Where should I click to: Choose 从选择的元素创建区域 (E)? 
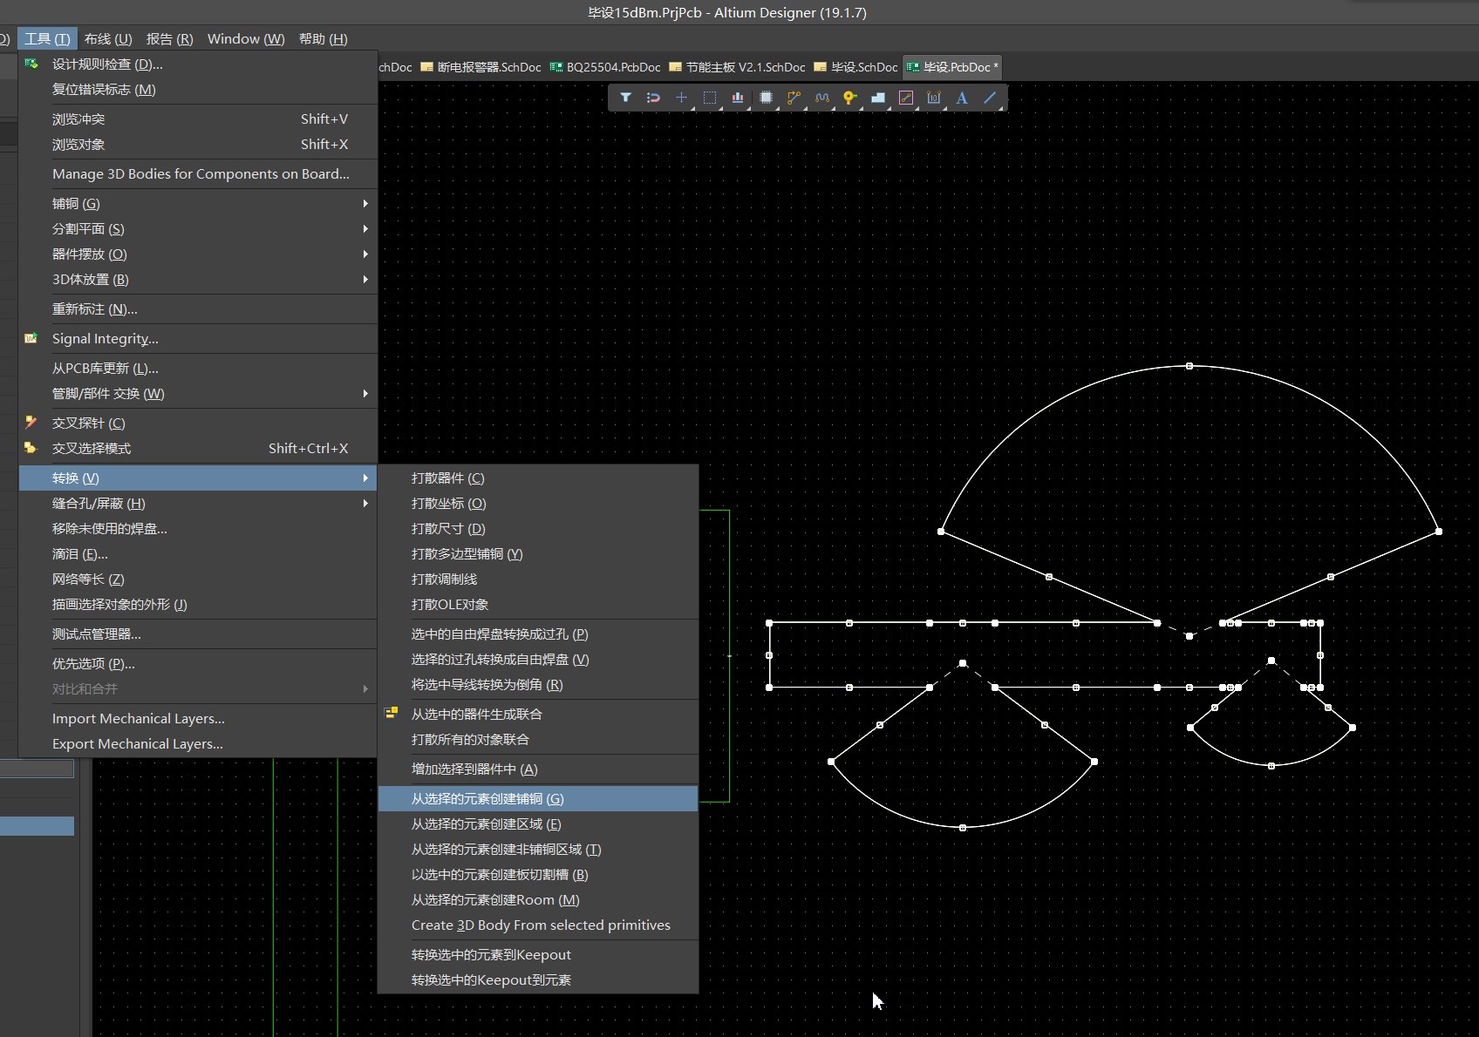(x=538, y=824)
